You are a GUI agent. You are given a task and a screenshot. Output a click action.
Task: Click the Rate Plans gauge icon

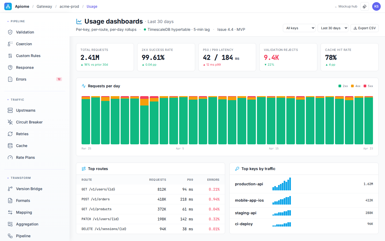(x=10, y=157)
